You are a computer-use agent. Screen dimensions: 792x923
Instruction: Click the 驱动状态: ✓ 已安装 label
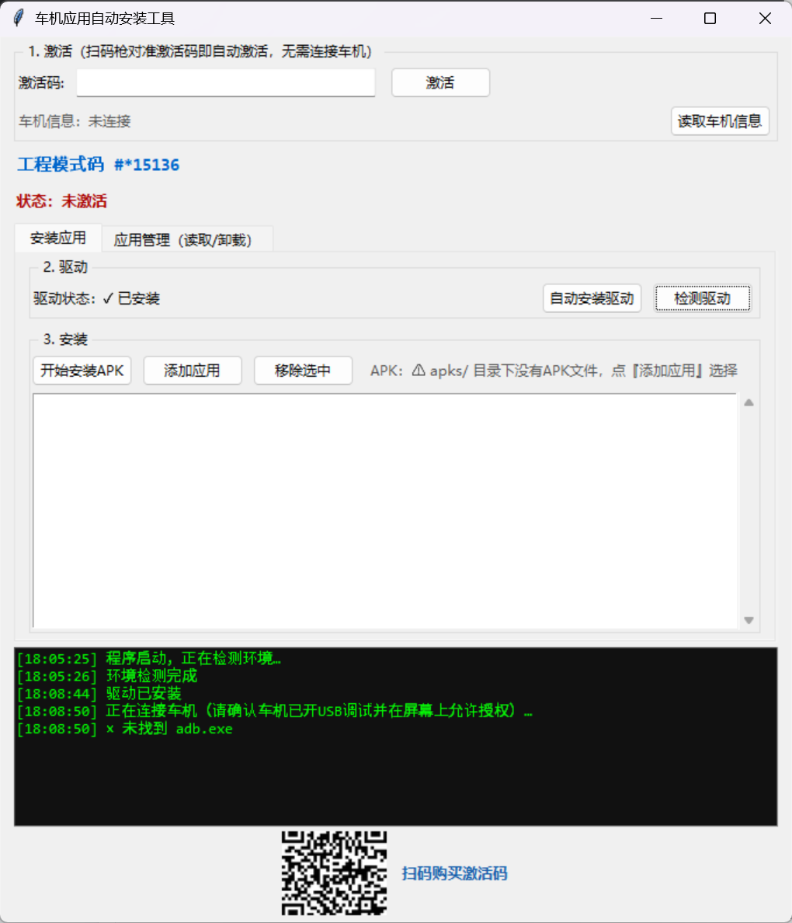click(x=96, y=298)
